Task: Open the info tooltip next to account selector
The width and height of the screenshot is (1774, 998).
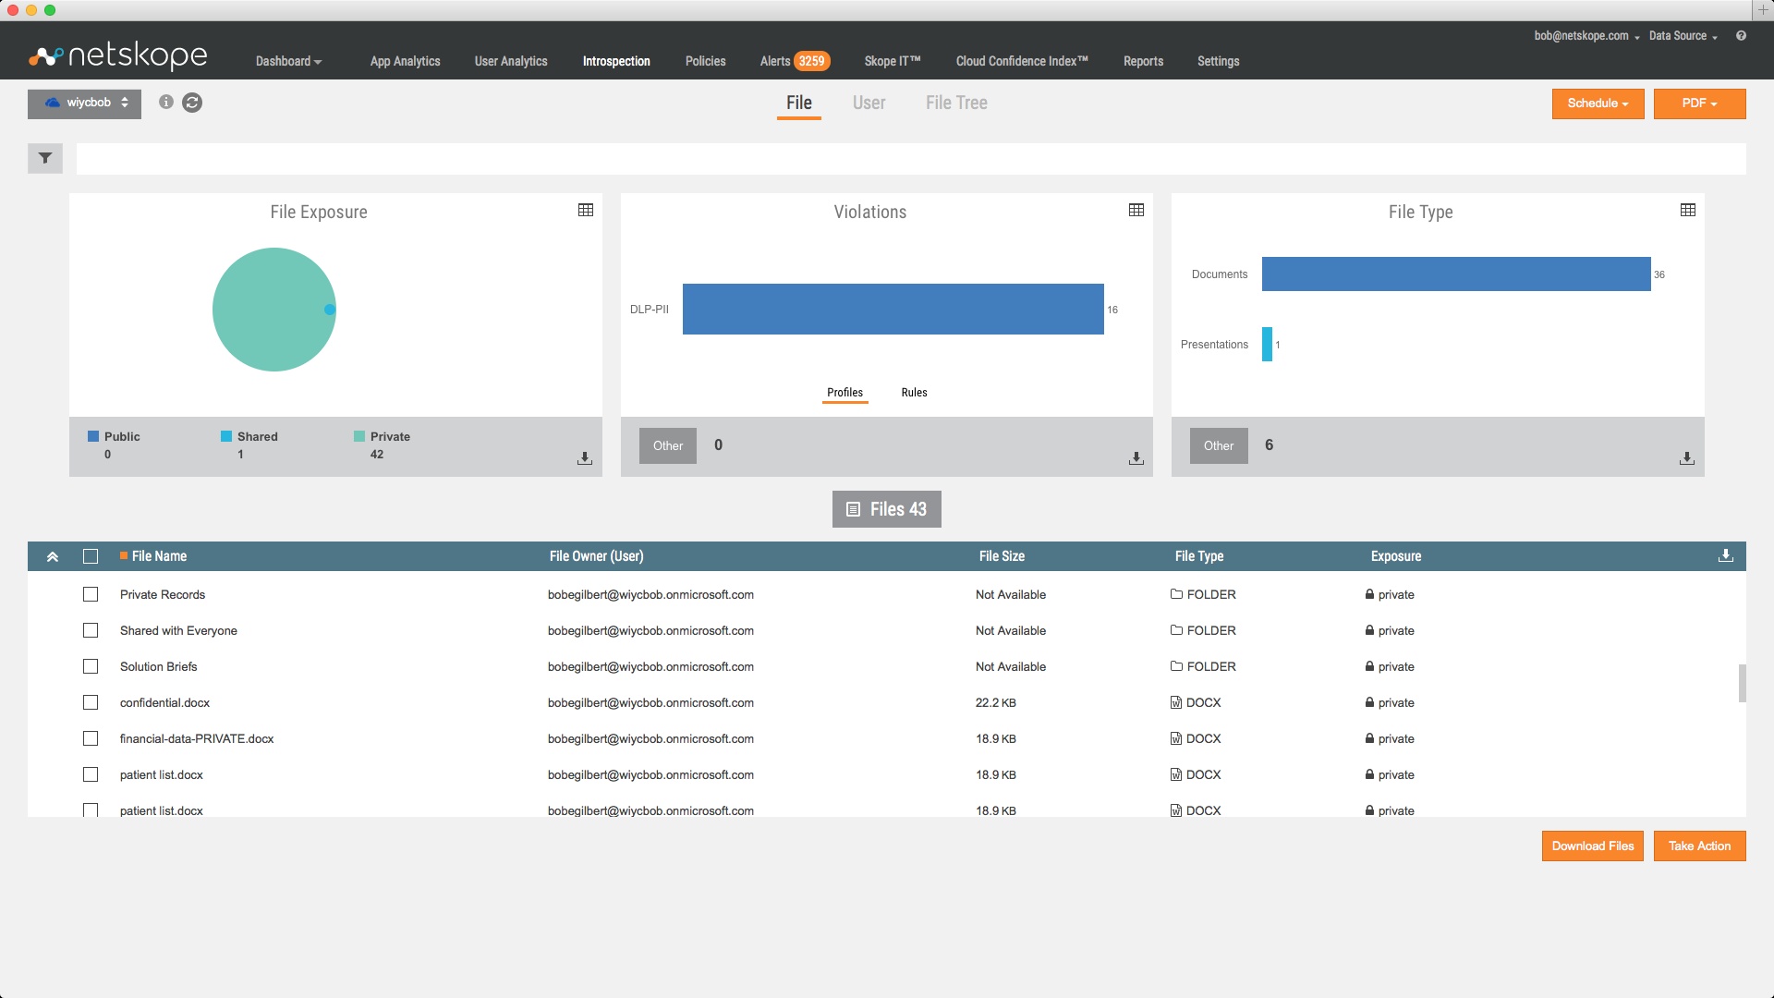Action: [165, 103]
